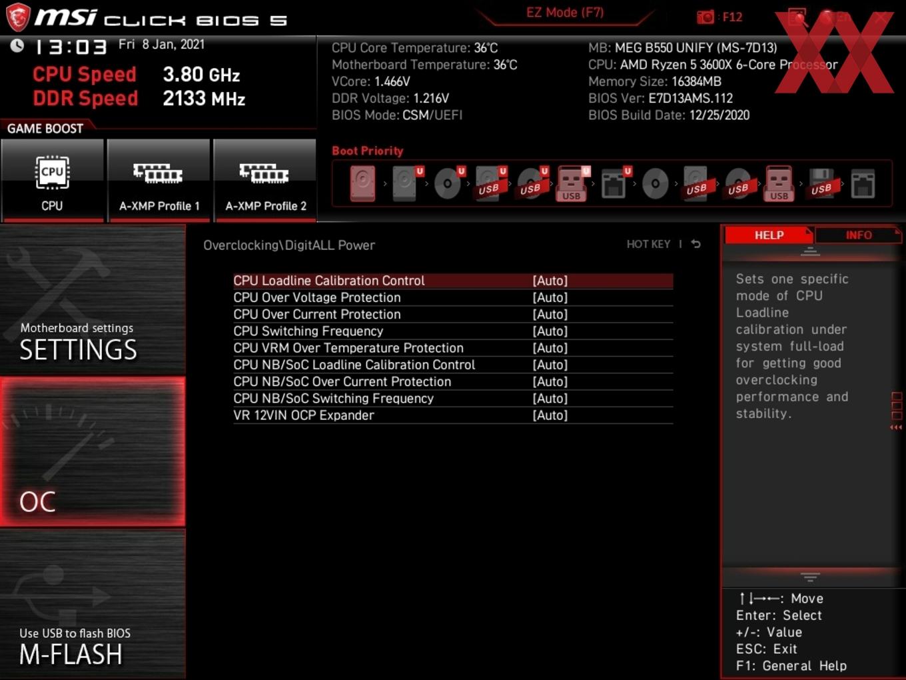Toggle A-XMP Profile 1
Screen dimensions: 906x680
click(x=159, y=180)
